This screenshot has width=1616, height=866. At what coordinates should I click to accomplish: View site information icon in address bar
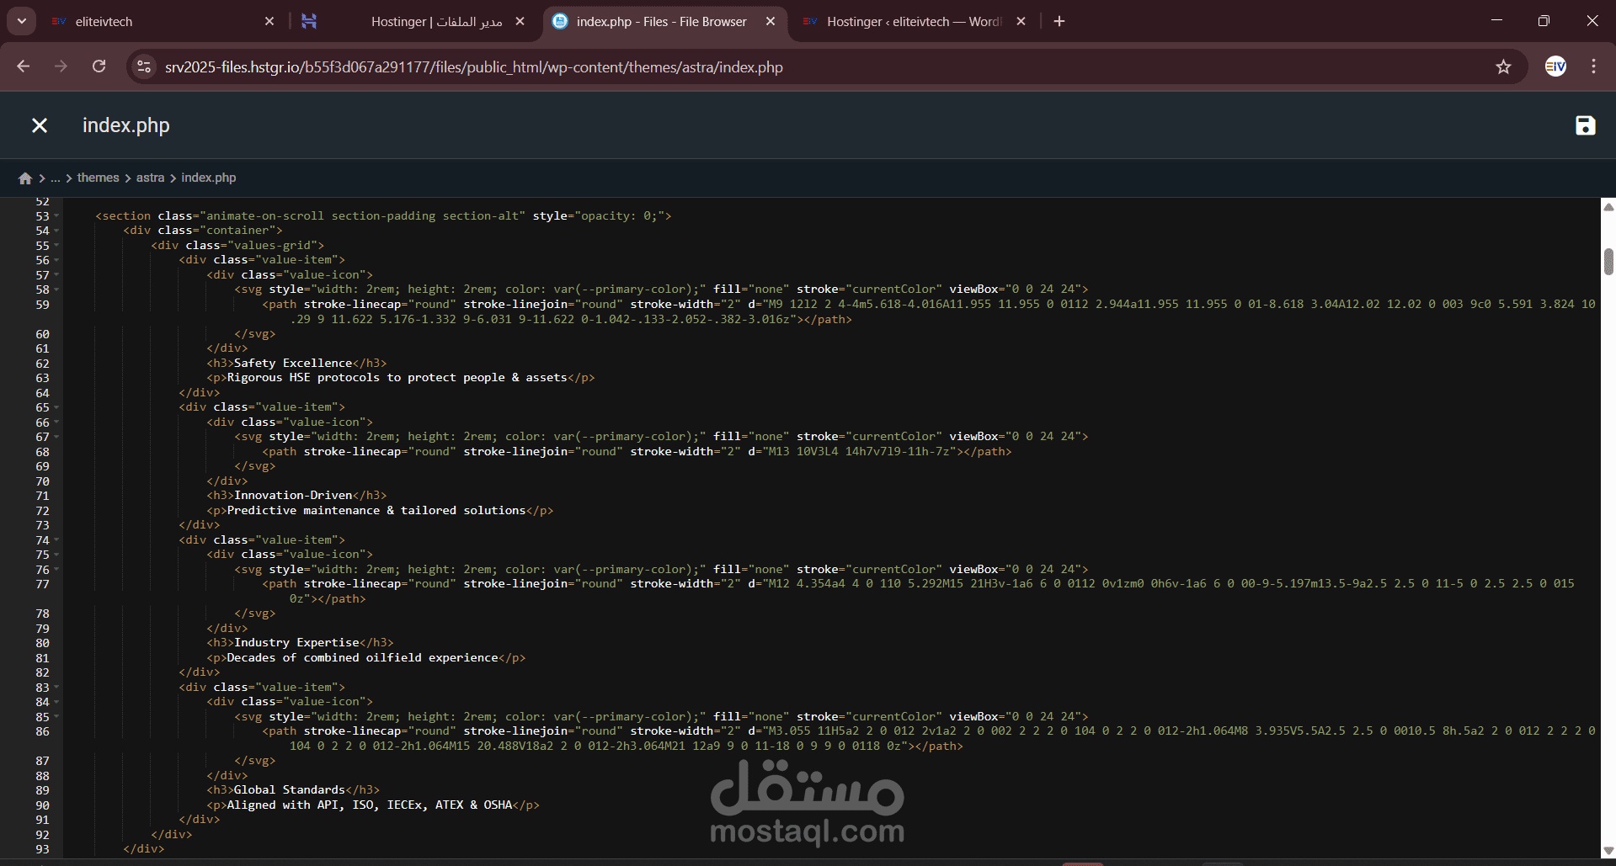pyautogui.click(x=144, y=66)
